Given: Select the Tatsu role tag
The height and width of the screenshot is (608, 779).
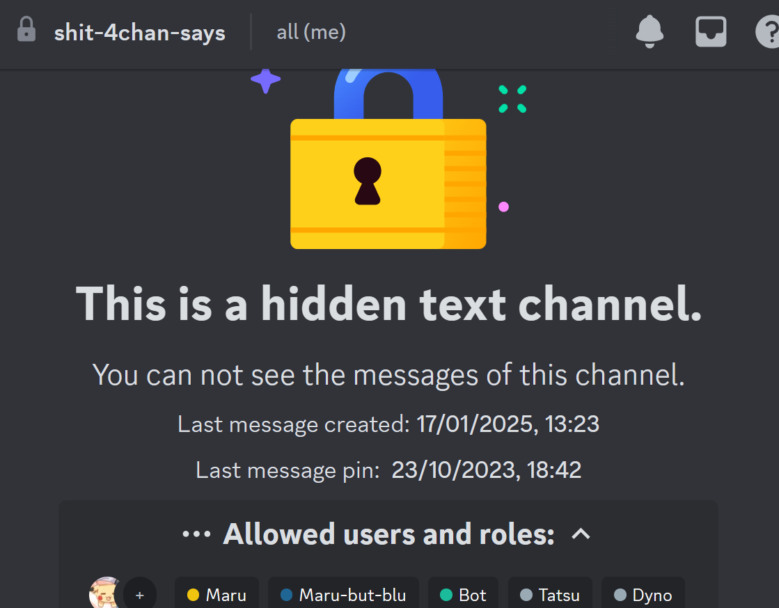Looking at the screenshot, I should point(550,593).
